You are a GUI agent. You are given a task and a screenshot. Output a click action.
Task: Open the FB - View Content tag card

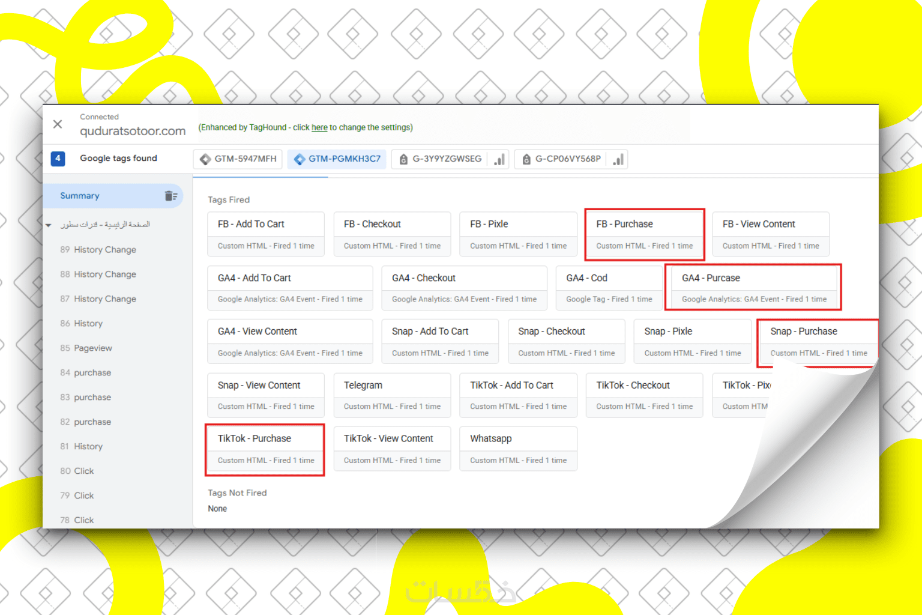coord(771,234)
